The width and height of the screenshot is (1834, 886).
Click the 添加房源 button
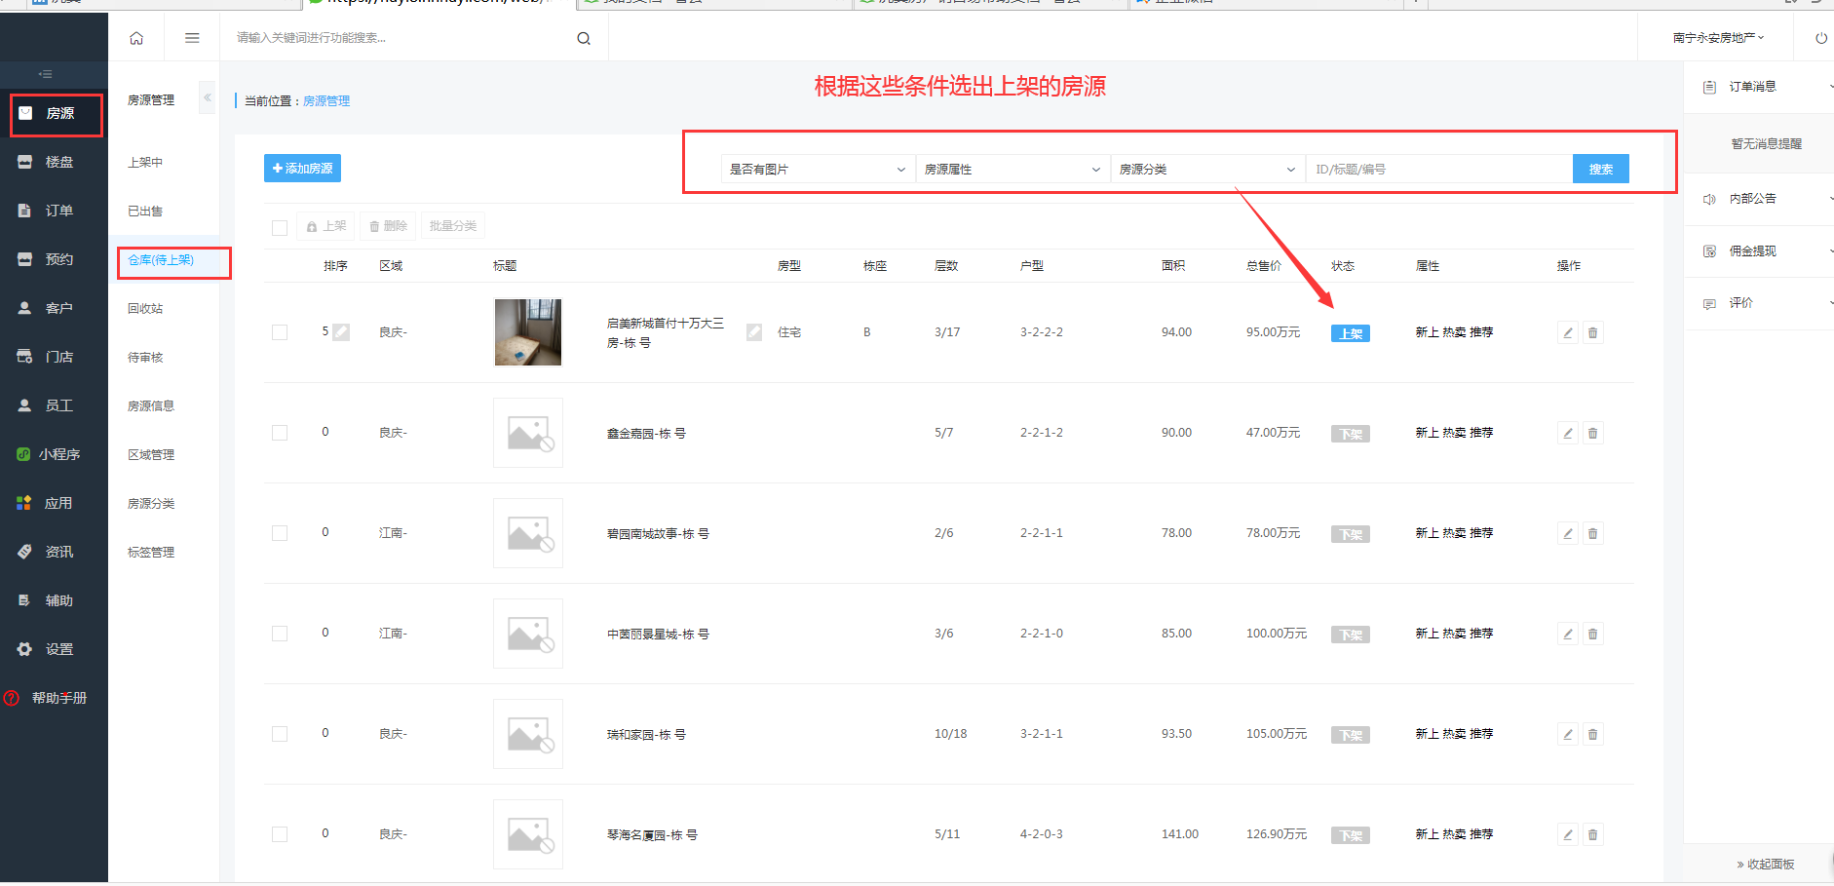coord(302,168)
